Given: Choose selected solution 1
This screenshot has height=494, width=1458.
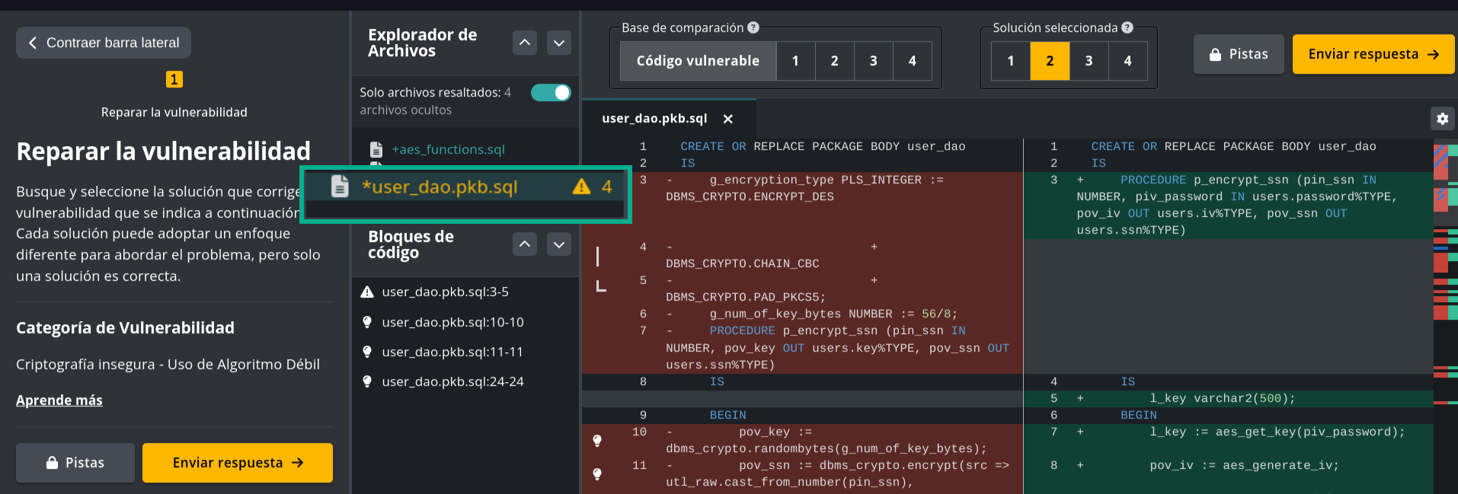Looking at the screenshot, I should (x=1011, y=61).
